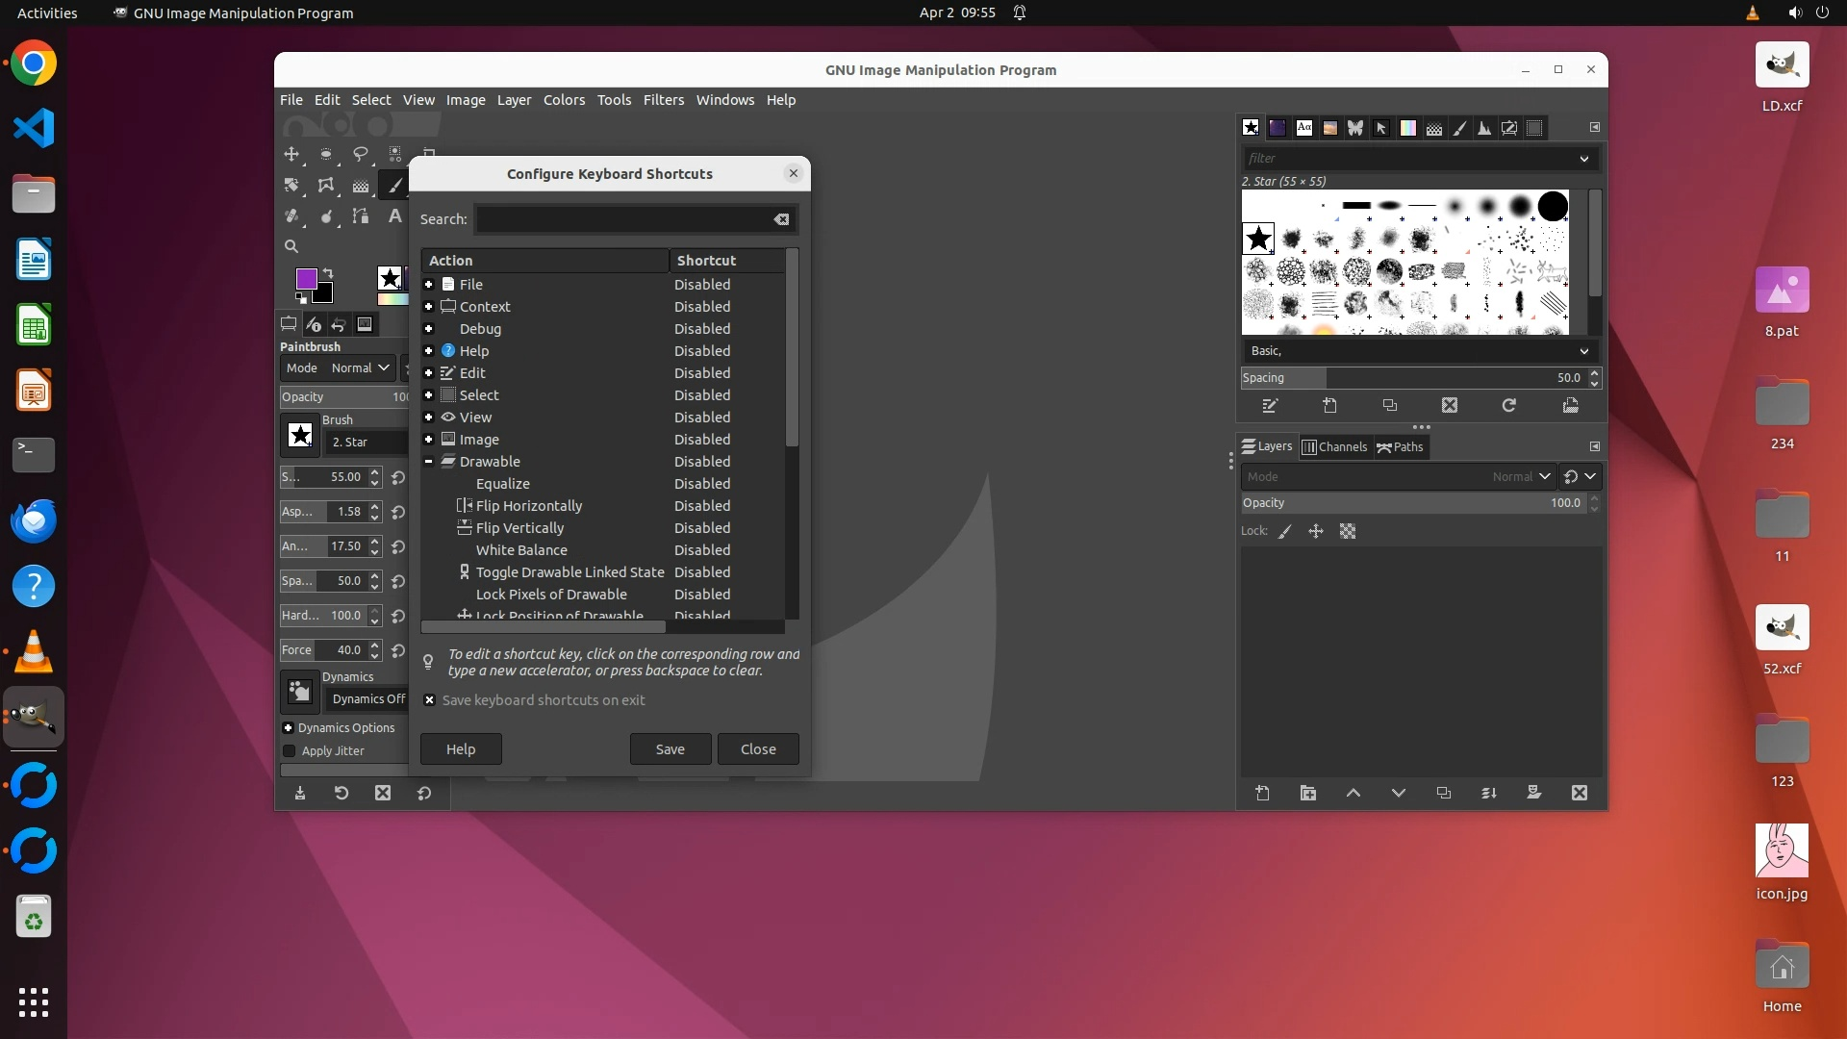Select the Move tool
Viewport: 1847px width, 1039px height.
(x=291, y=154)
